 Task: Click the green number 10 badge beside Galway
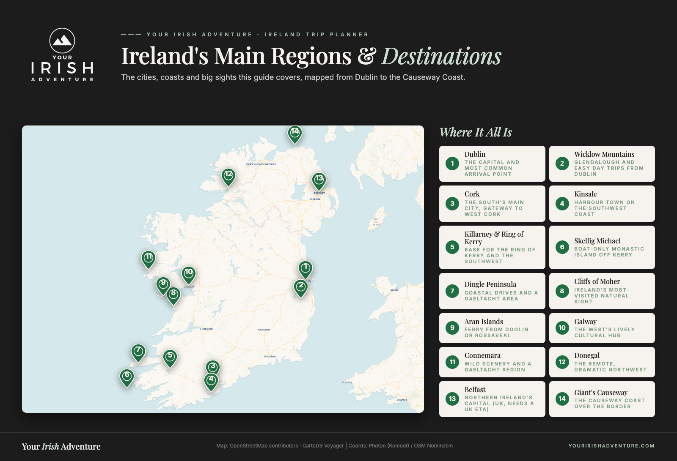(562, 328)
